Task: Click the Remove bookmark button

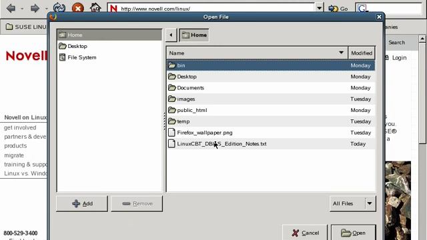Action: pyautogui.click(x=137, y=203)
